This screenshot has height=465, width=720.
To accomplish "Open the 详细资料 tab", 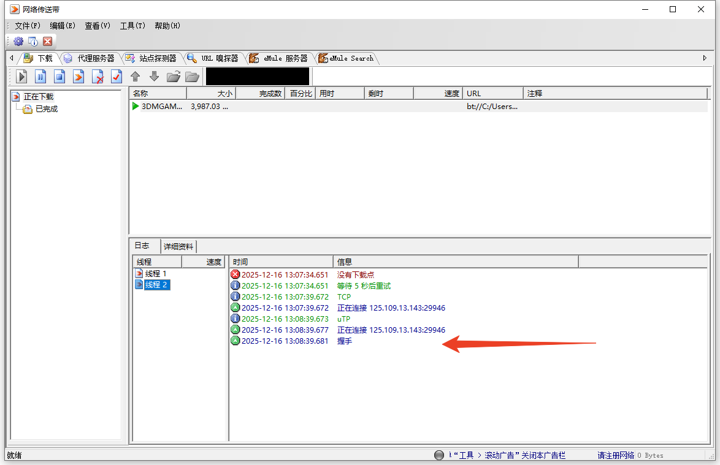I will pos(178,246).
